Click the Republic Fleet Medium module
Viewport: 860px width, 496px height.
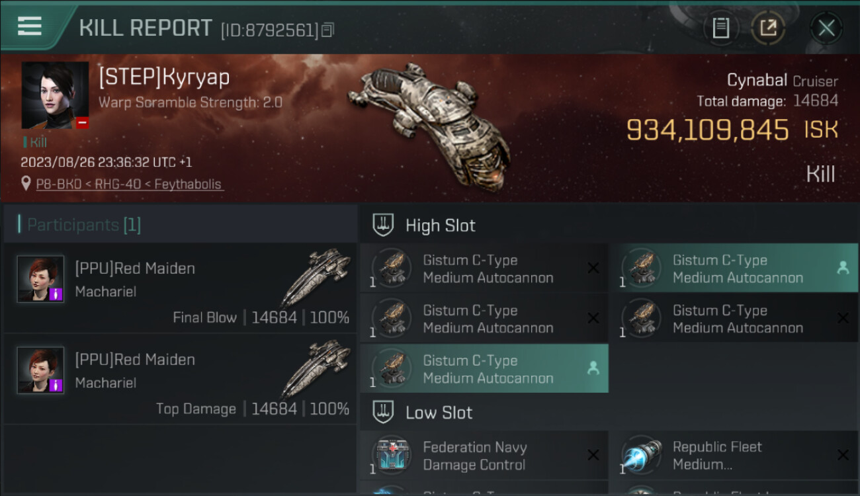[x=734, y=456]
